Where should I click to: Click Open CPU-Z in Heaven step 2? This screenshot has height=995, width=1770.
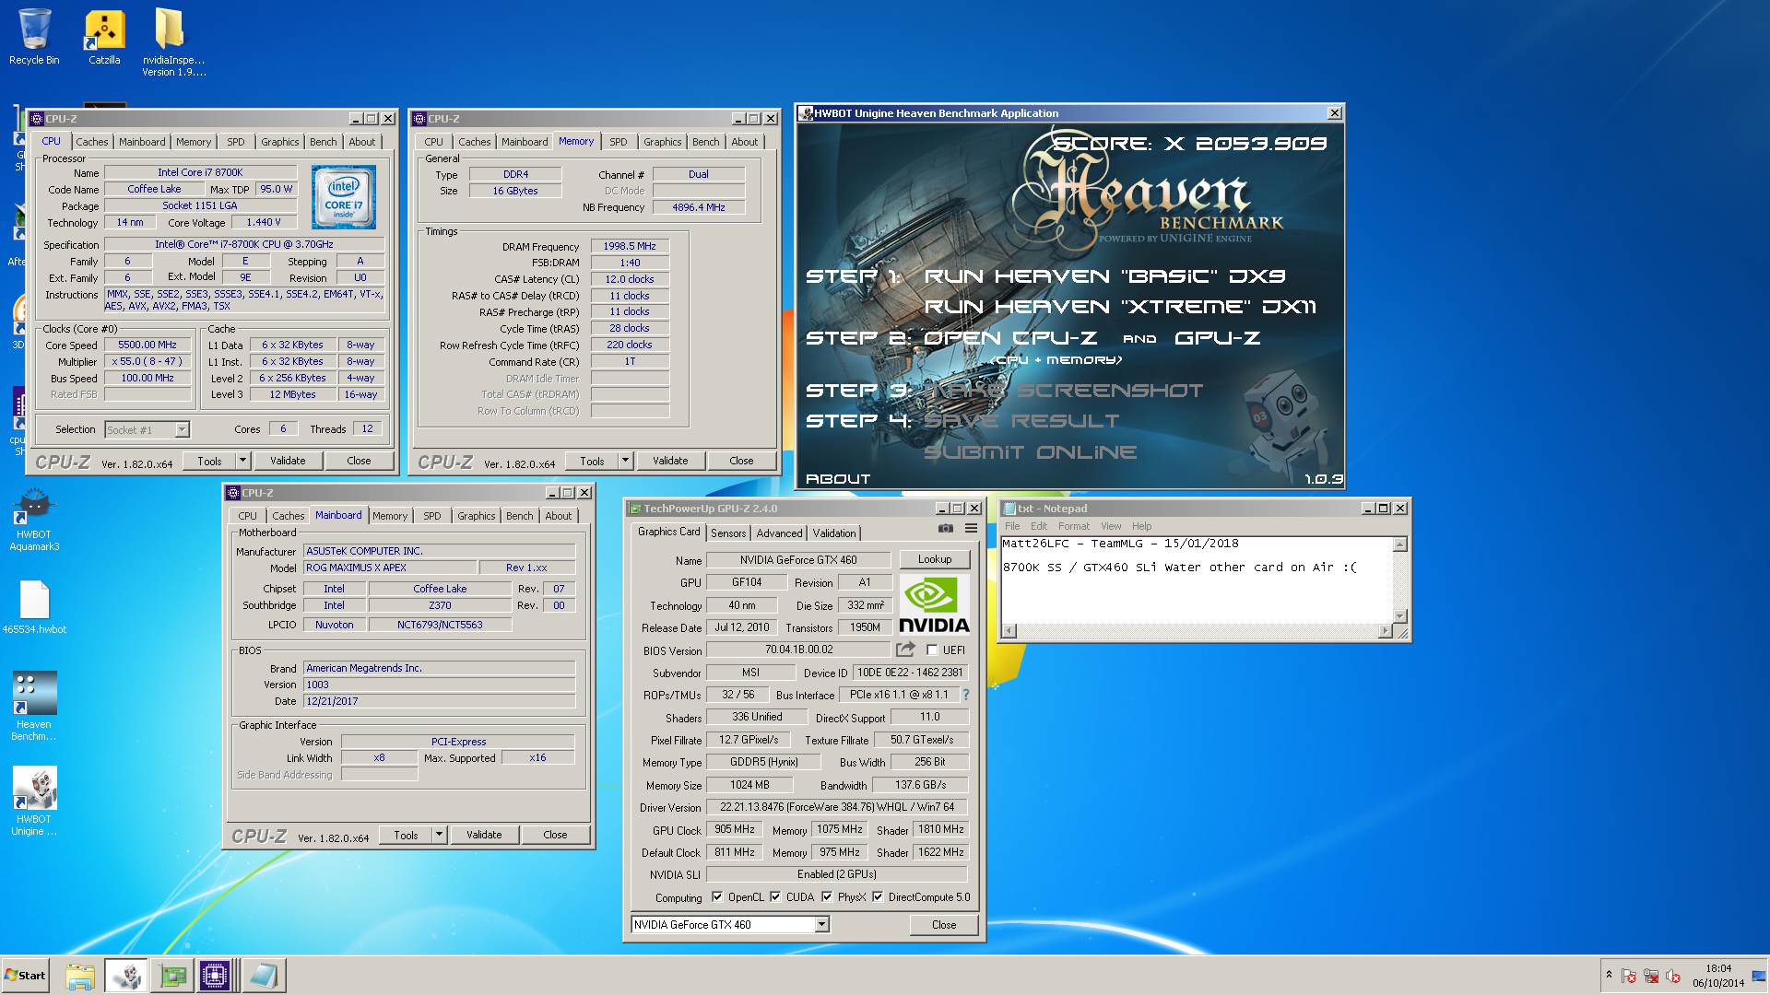[1010, 338]
